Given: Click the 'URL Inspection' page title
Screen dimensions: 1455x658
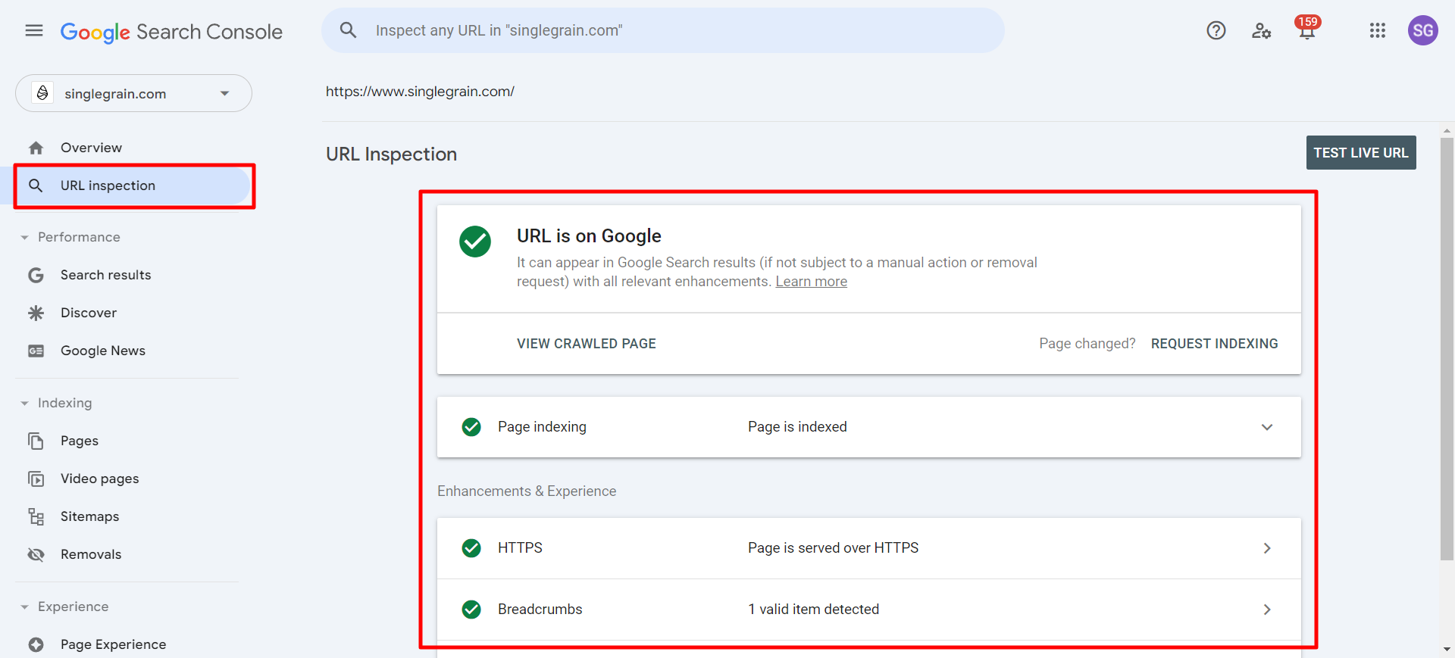Looking at the screenshot, I should 391,154.
